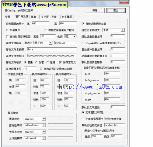Viewport: 153px width, 147px height.
Task: Click 动画播放对象数量上限 field
Action: 118,56
